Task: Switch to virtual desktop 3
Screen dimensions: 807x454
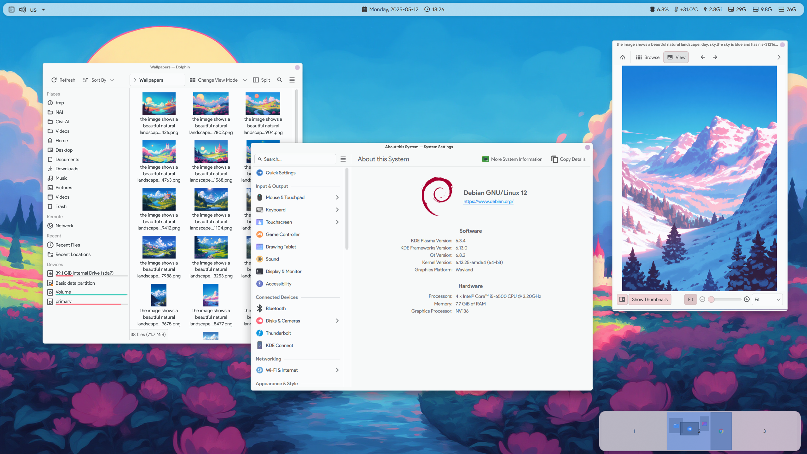Action: [764, 431]
